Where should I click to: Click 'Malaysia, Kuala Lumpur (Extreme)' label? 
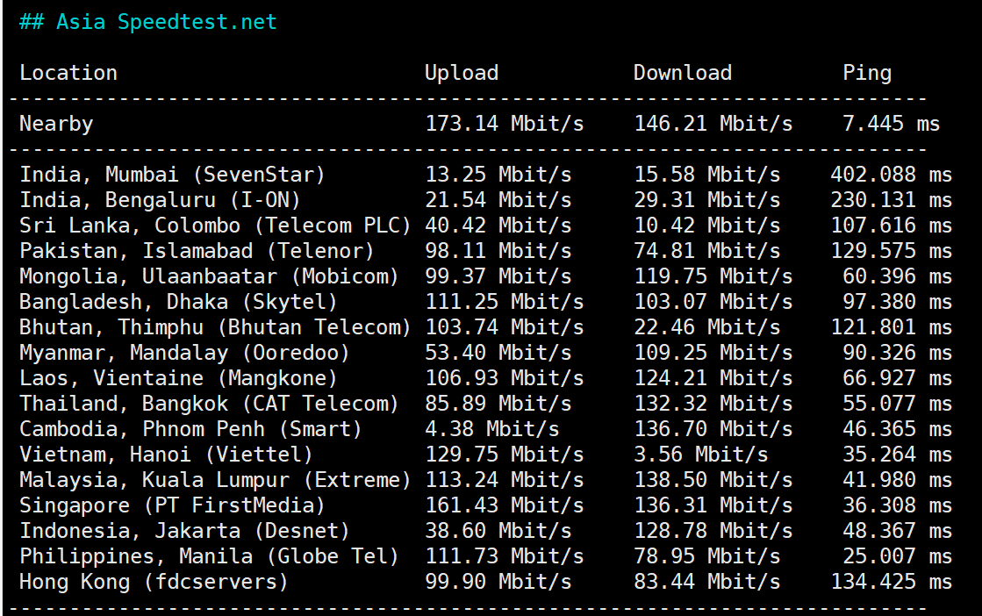[x=215, y=480]
